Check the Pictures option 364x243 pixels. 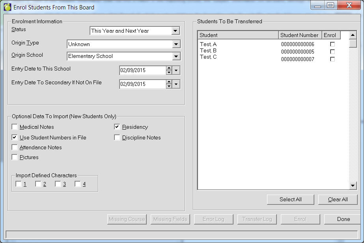point(15,157)
